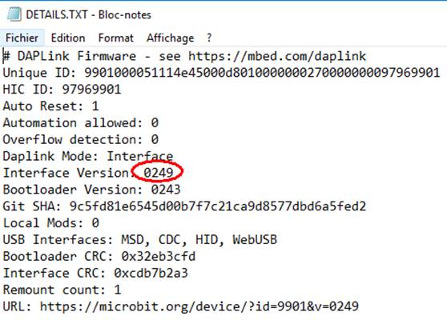The width and height of the screenshot is (447, 320).
Task: Open the ? help menu
Action: click(x=209, y=38)
